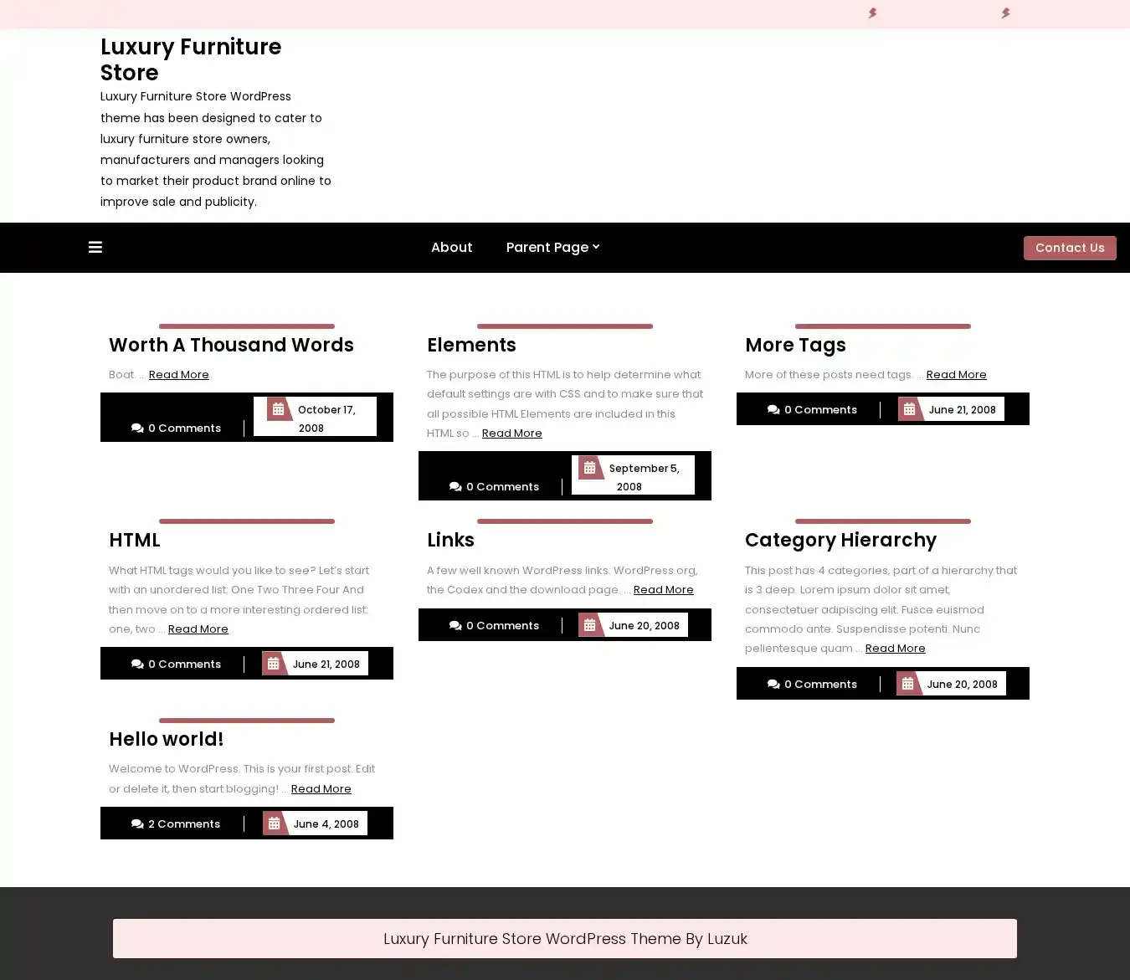Click 0 Comments on Category Hierarchy post
This screenshot has height=980, width=1130.
point(820,684)
